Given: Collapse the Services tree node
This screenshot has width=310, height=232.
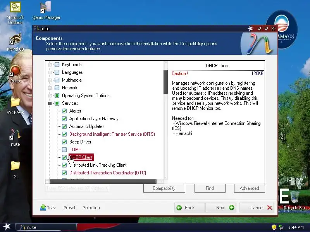Looking at the screenshot, I should pyautogui.click(x=50, y=103).
